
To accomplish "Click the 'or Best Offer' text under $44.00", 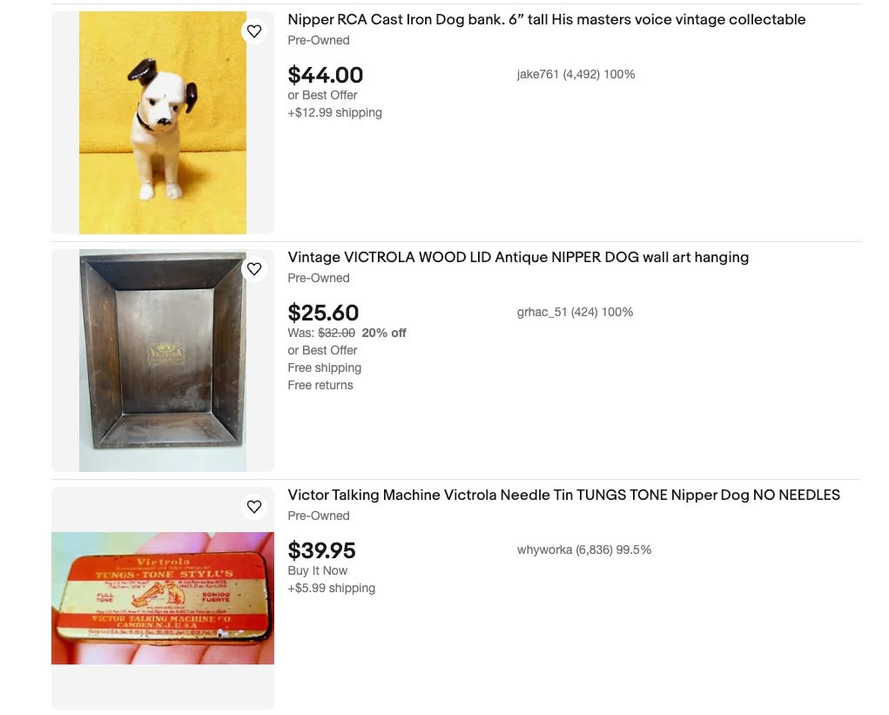I will (x=322, y=95).
